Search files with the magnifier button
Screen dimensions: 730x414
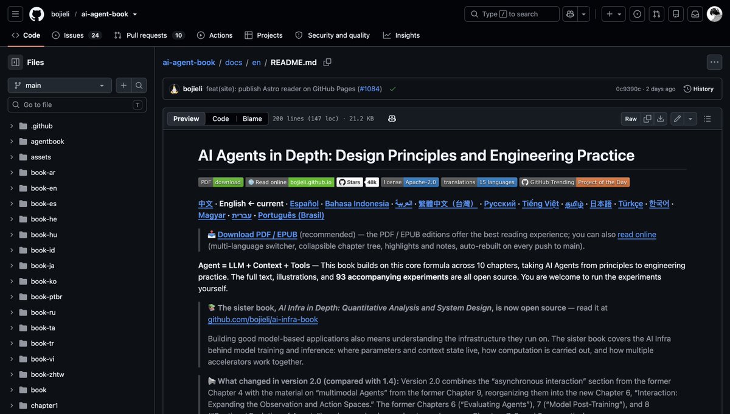139,85
